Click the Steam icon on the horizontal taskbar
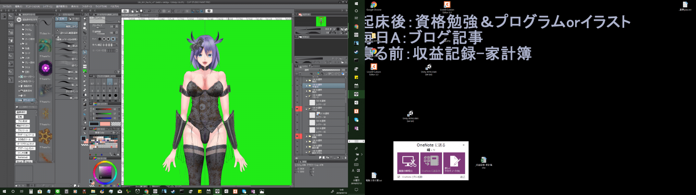The width and height of the screenshot is (696, 195). coord(173,191)
